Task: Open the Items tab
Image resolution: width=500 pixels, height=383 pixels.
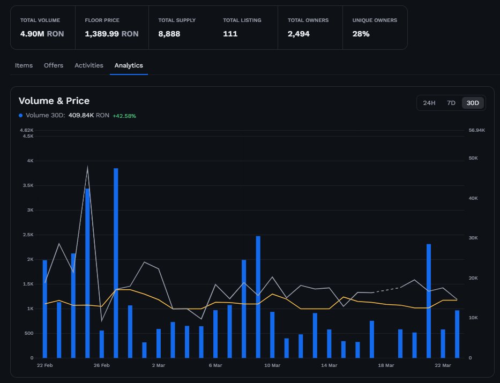Action: pos(24,65)
